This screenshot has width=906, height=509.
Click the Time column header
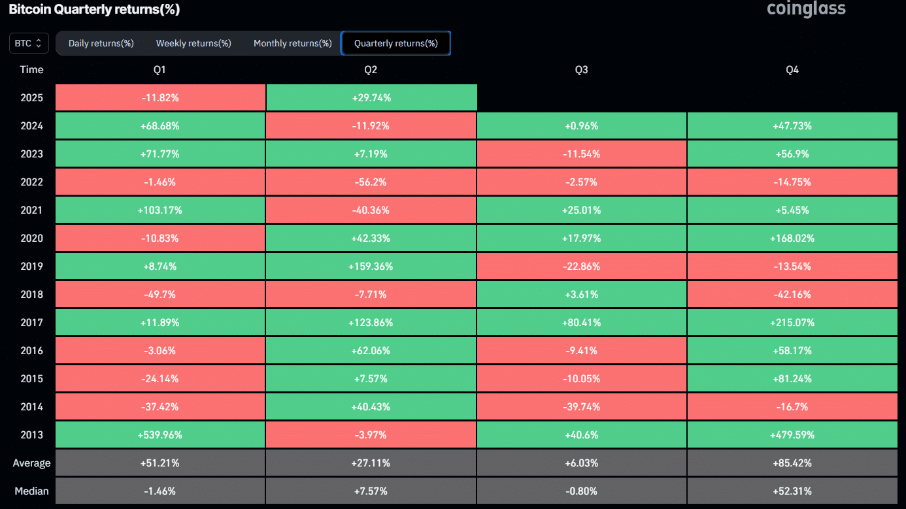(x=31, y=70)
